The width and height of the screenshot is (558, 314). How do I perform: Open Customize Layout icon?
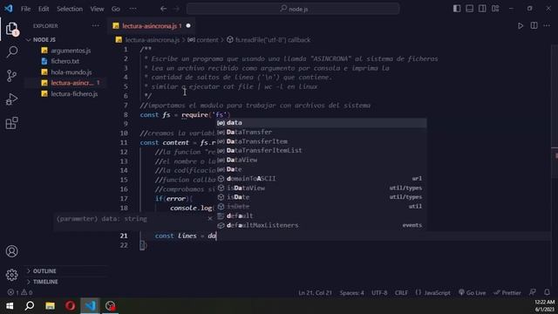(495, 9)
